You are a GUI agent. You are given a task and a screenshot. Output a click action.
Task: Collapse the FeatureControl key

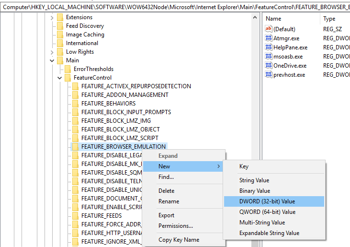pos(60,78)
